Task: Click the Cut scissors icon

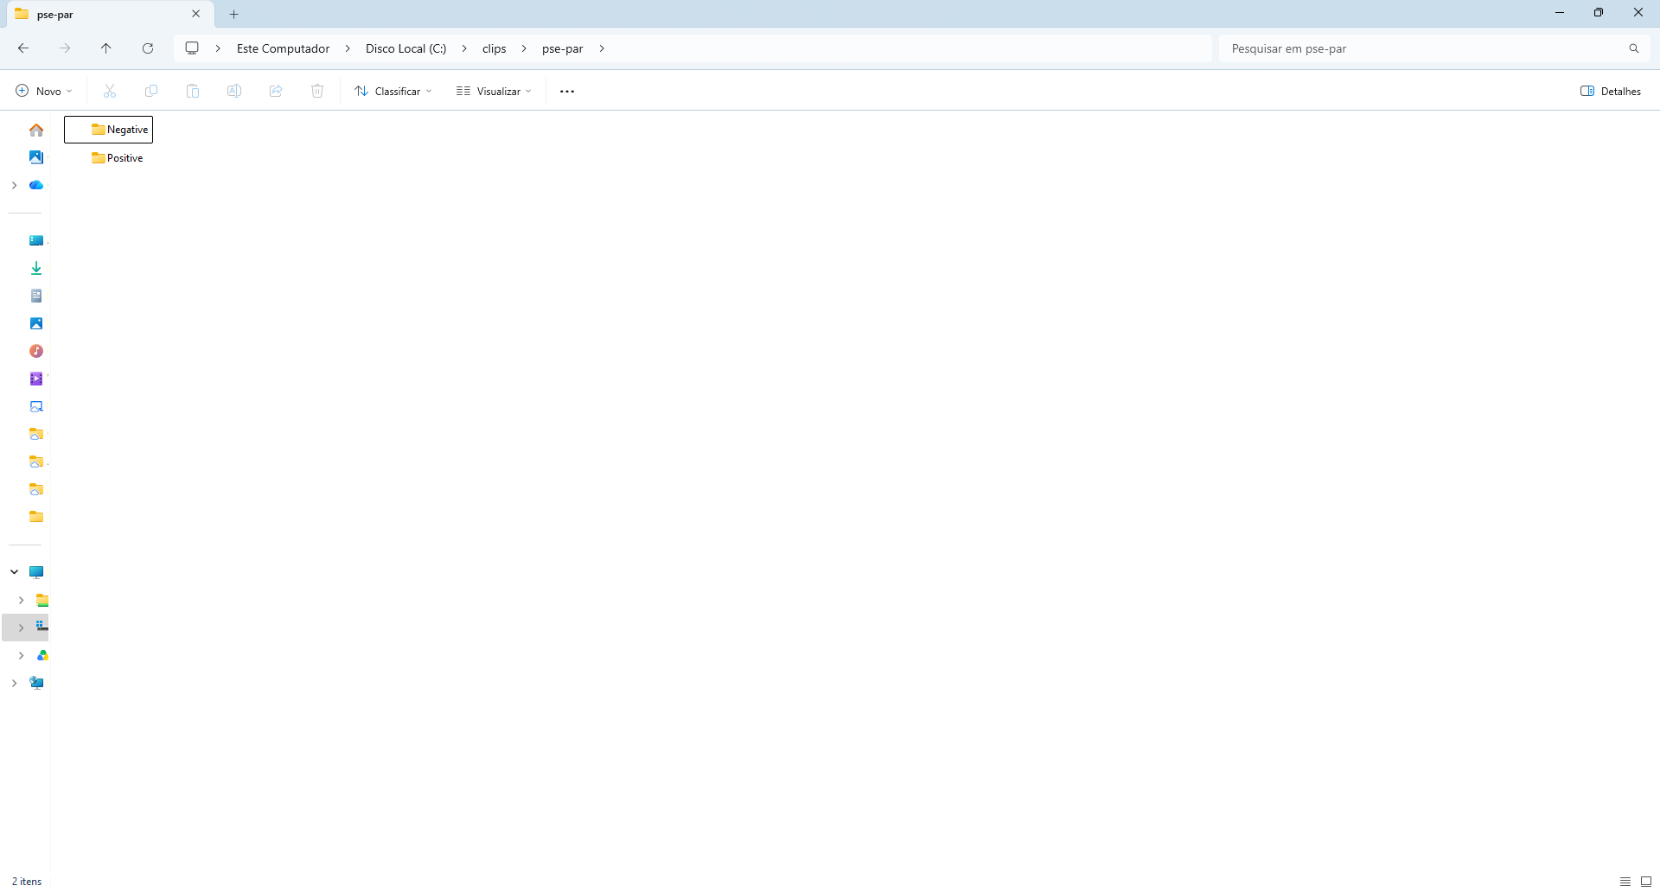Action: pos(110,91)
